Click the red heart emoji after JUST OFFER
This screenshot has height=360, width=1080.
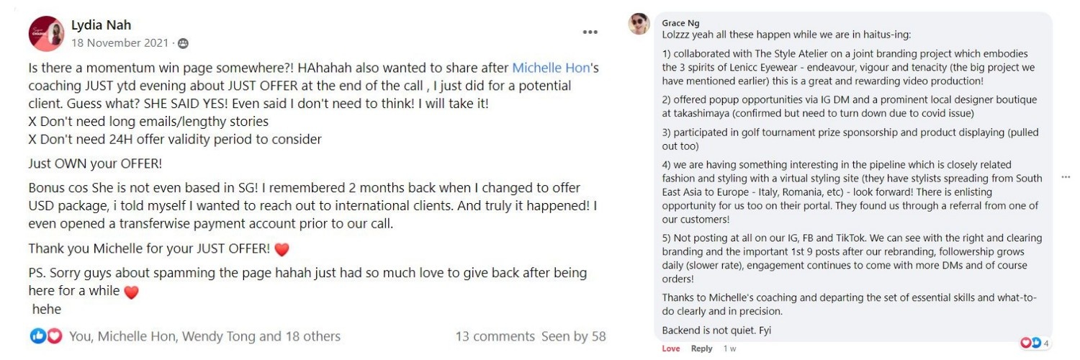point(282,250)
